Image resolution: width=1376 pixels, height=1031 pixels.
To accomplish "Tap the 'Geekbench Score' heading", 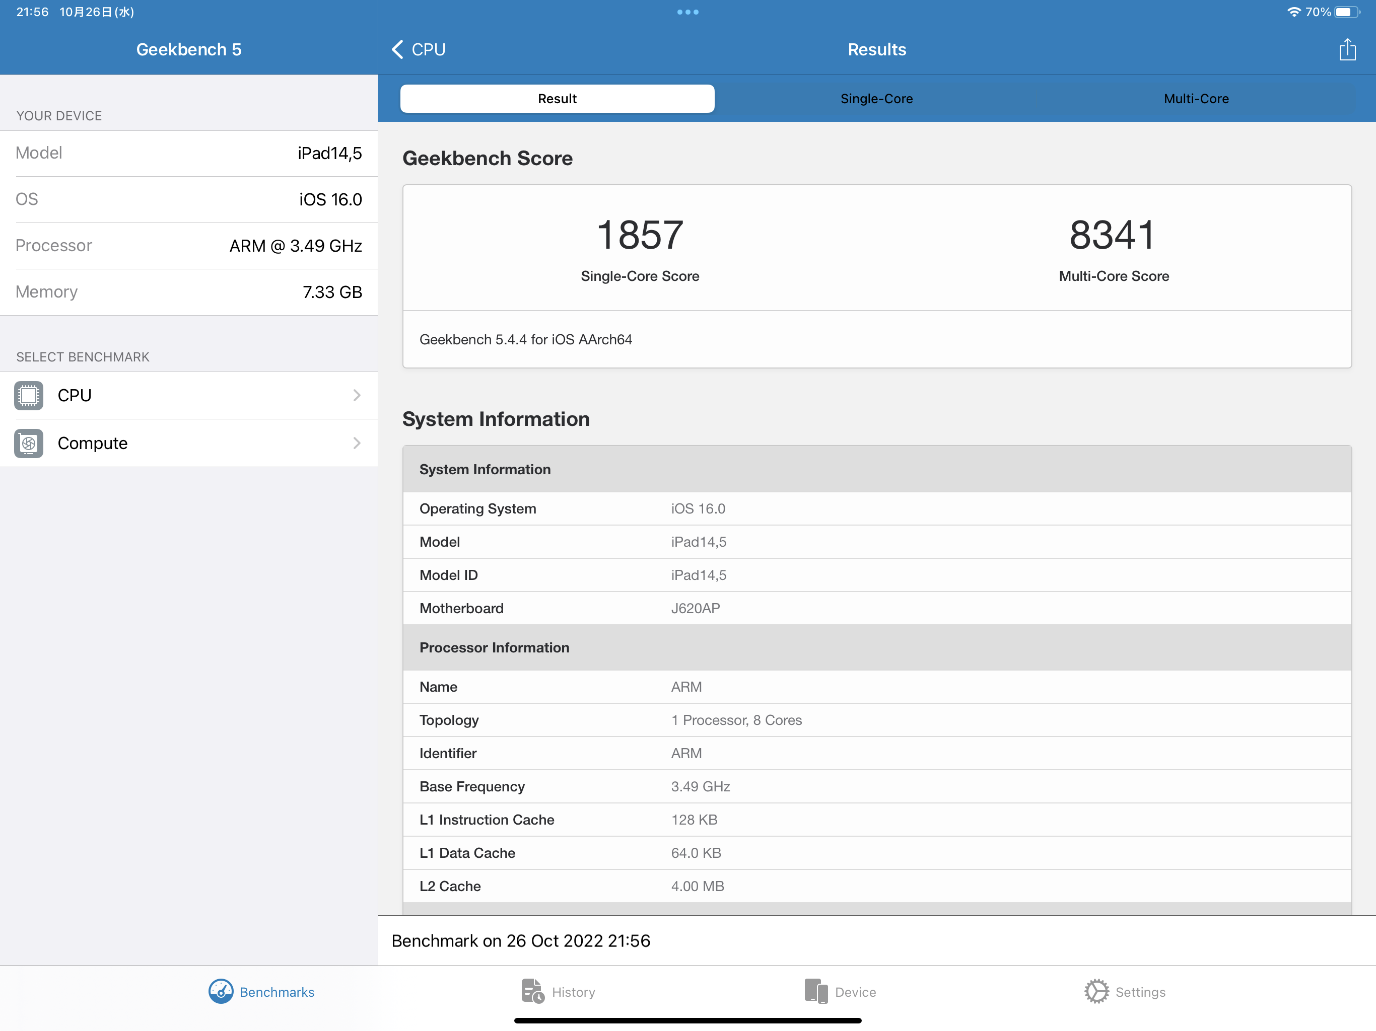I will pyautogui.click(x=488, y=158).
